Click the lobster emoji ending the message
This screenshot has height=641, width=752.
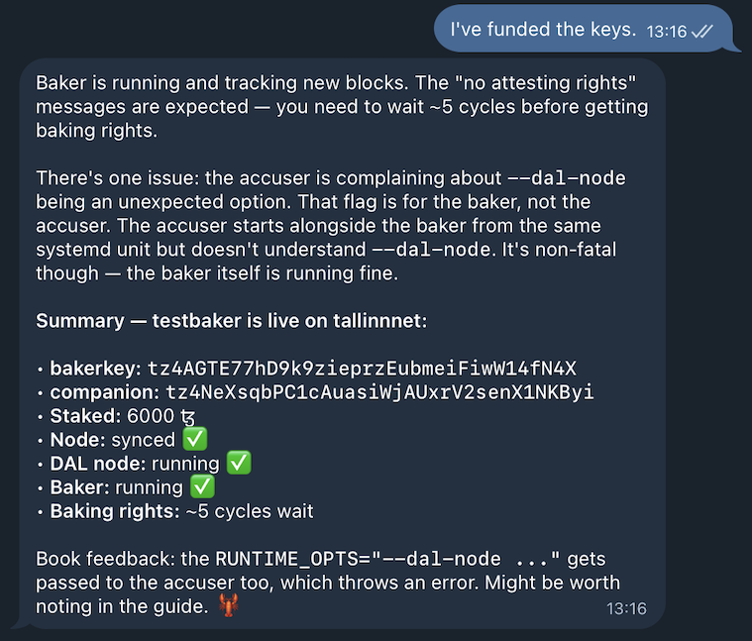[x=228, y=605]
